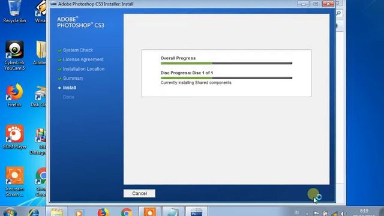The height and width of the screenshot is (216, 384).
Task: Click the License Agreement step in the sidebar
Action: pos(83,59)
